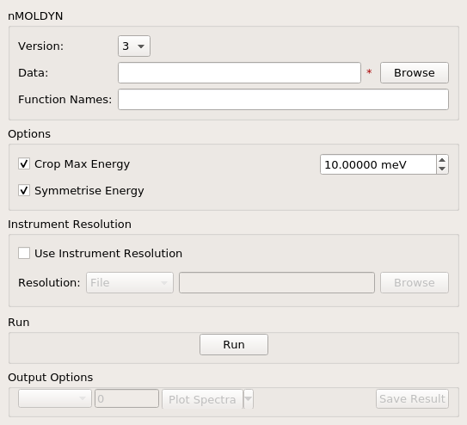Increase max energy with up arrow
This screenshot has width=467, height=425.
pos(442,160)
